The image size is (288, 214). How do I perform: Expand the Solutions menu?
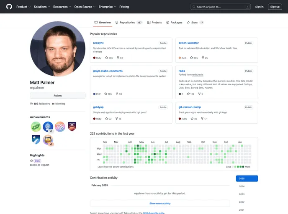point(42,7)
